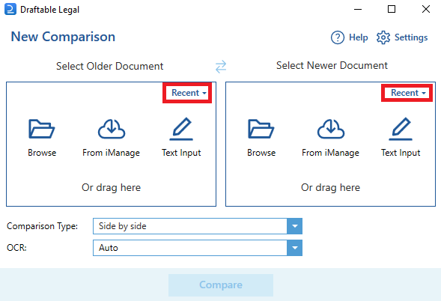Image resolution: width=441 pixels, height=301 pixels.
Task: Click the 'OCR:' label
Action: click(x=16, y=248)
